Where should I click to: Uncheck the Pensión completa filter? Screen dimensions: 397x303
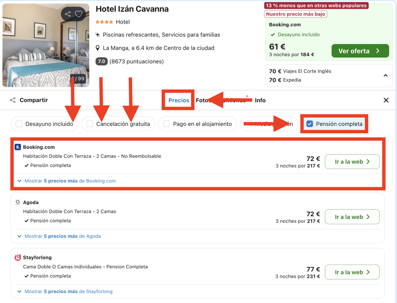tap(309, 124)
